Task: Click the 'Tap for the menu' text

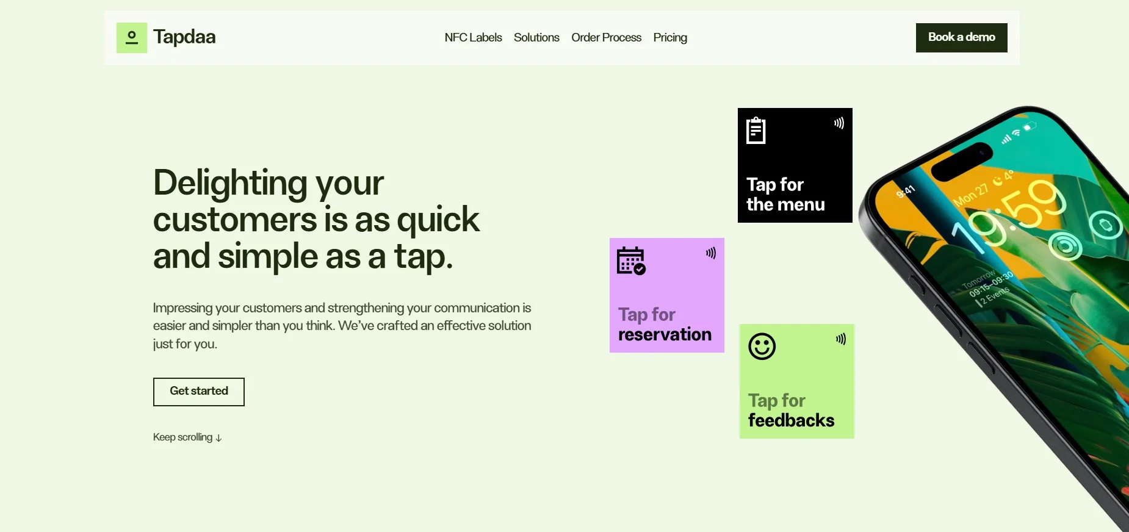Action: pyautogui.click(x=785, y=195)
